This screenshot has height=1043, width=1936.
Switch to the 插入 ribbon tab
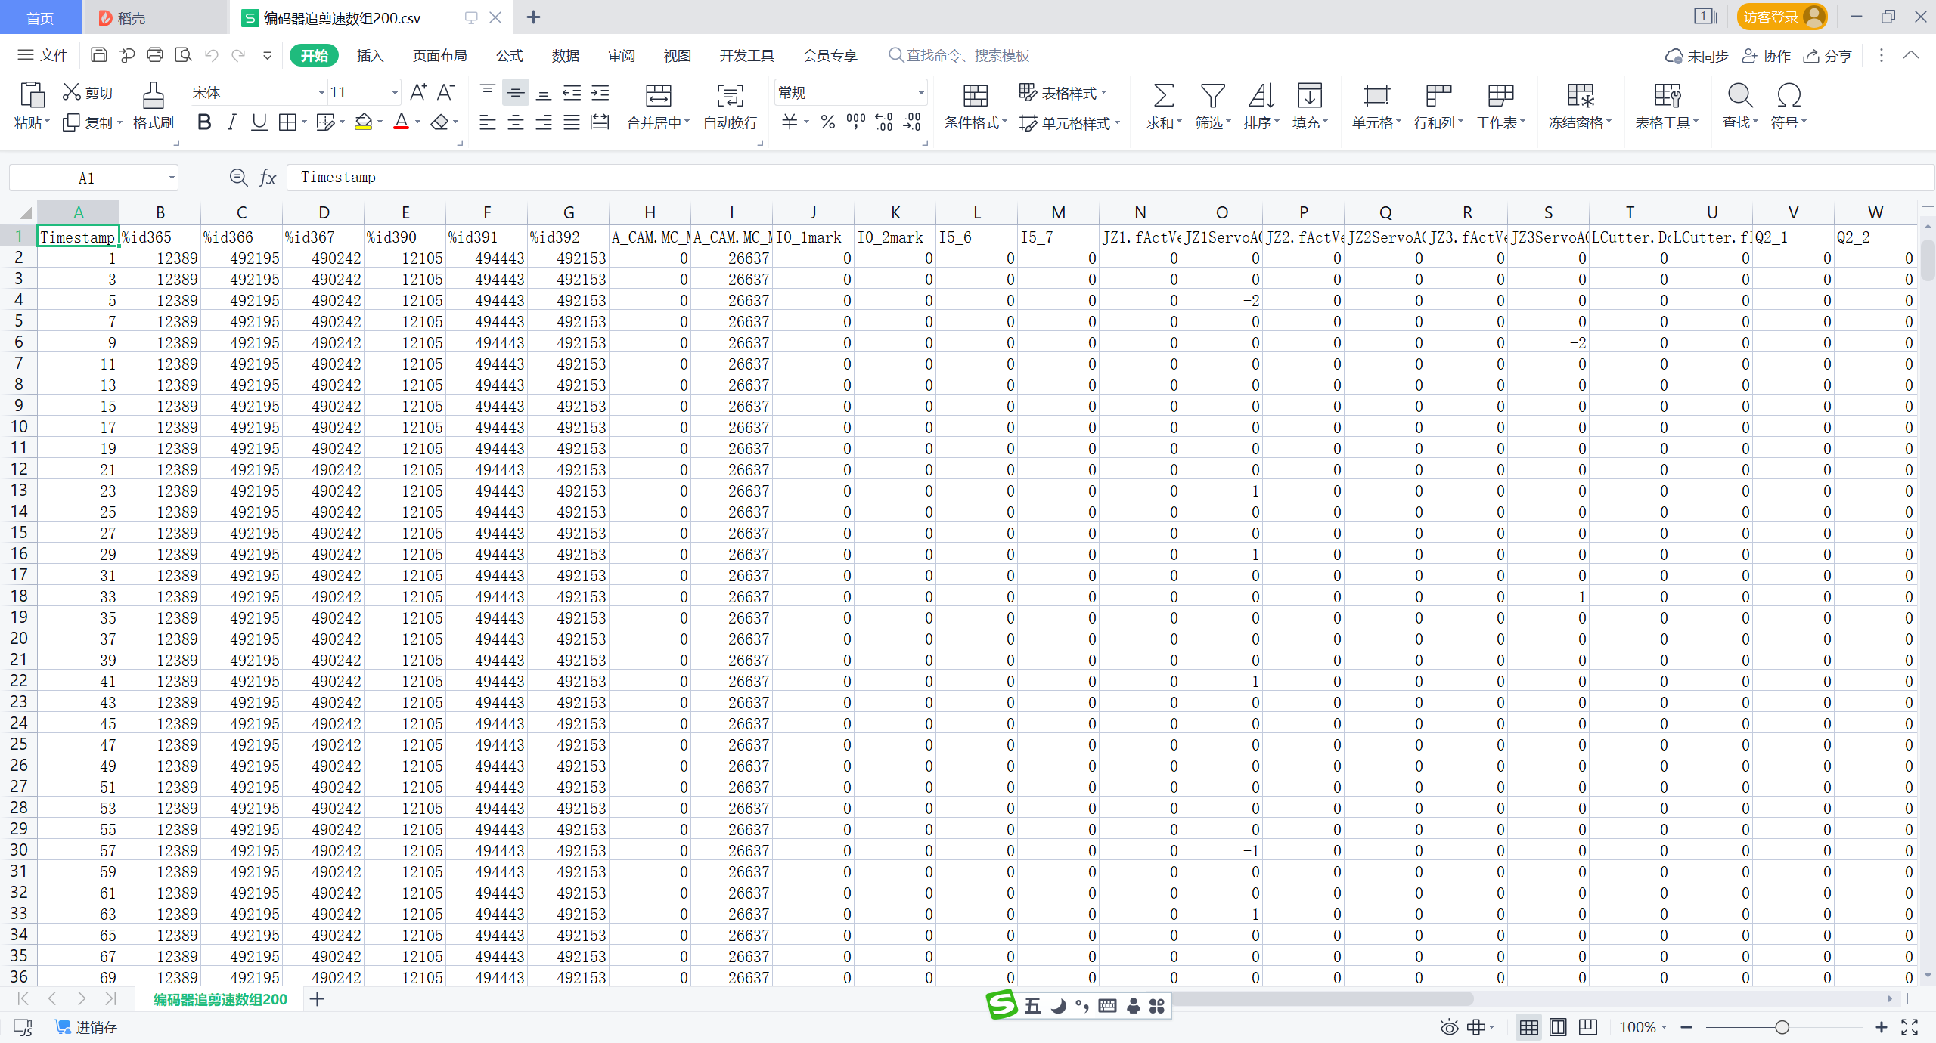click(x=371, y=55)
